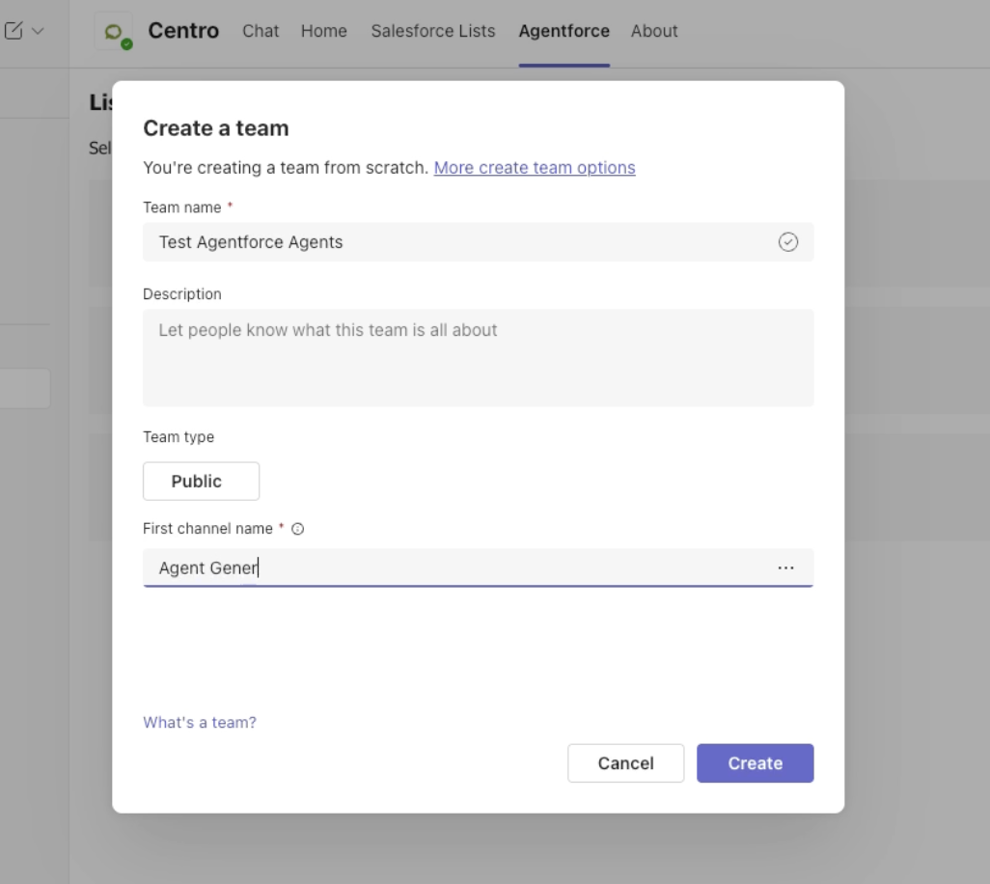Open the Chat tab
The width and height of the screenshot is (990, 884).
[x=261, y=31]
